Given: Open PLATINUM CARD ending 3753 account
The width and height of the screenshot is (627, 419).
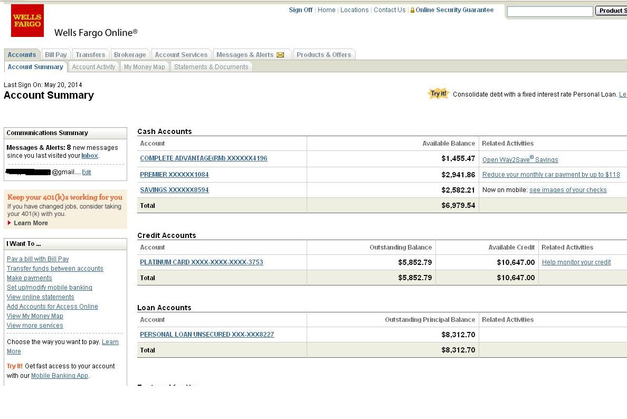Looking at the screenshot, I should 202,262.
